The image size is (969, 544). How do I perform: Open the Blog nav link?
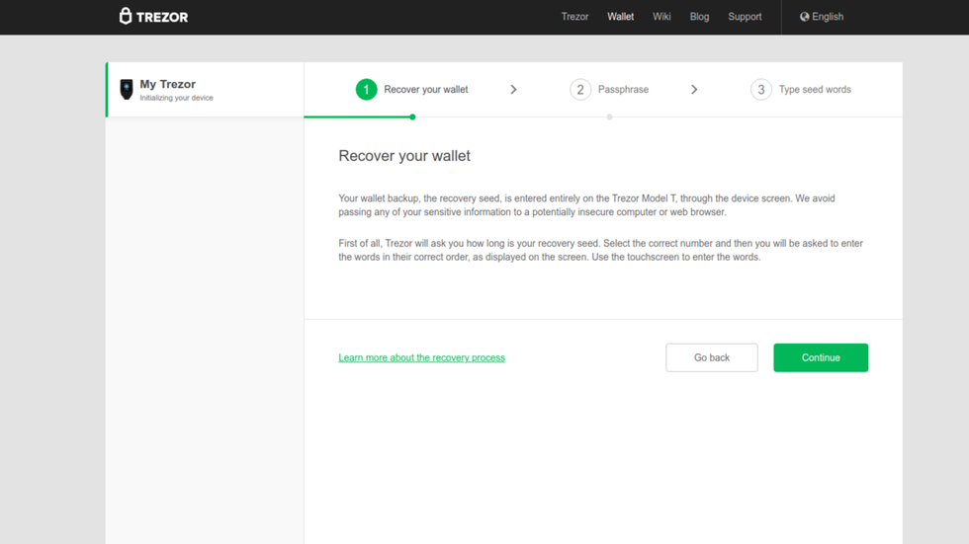[x=699, y=17]
